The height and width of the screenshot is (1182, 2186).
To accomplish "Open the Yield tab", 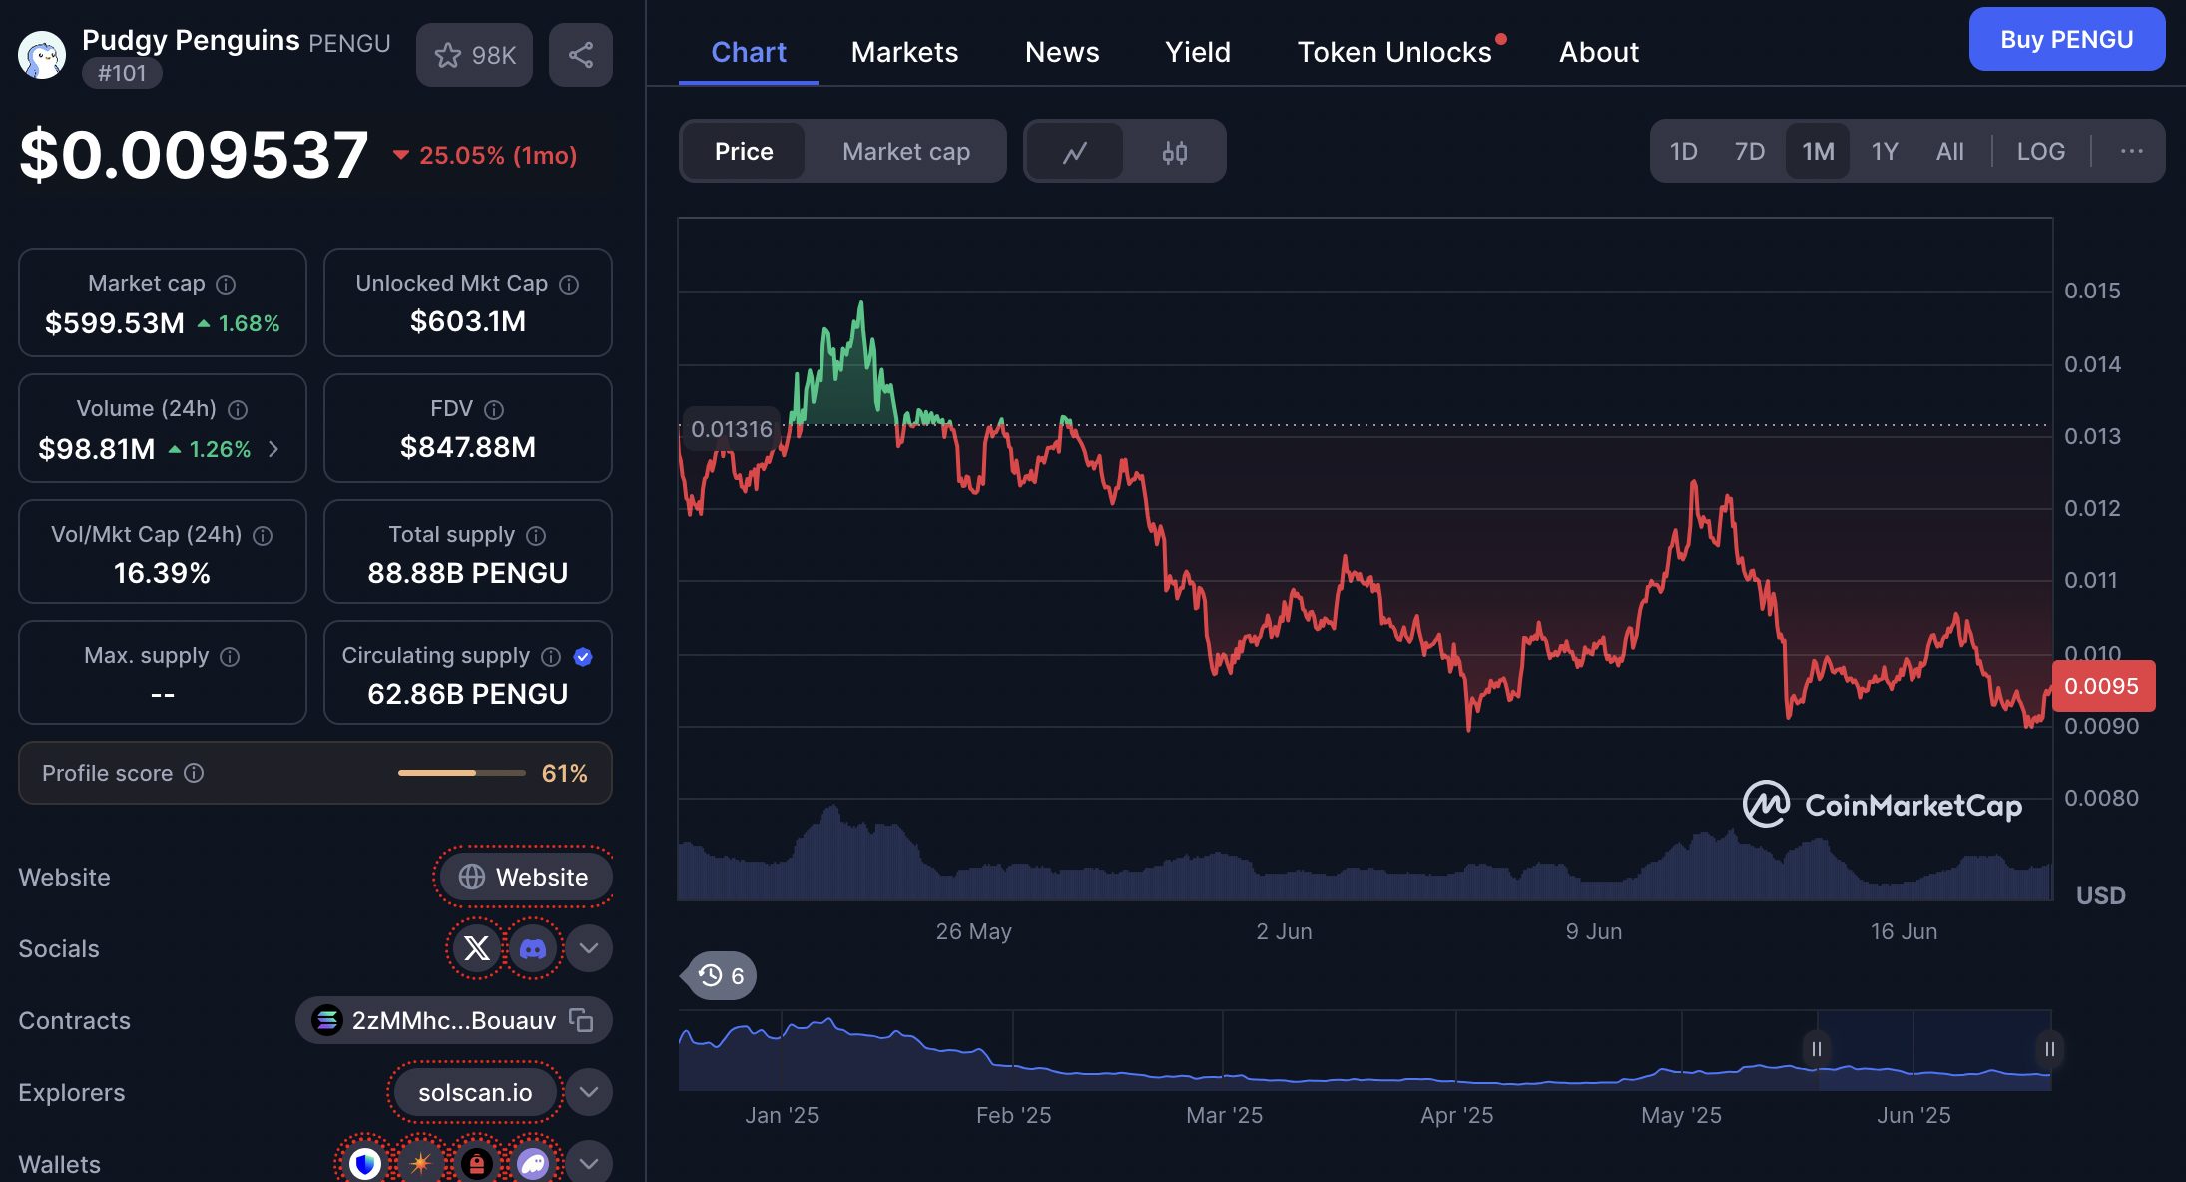I will click(1198, 52).
